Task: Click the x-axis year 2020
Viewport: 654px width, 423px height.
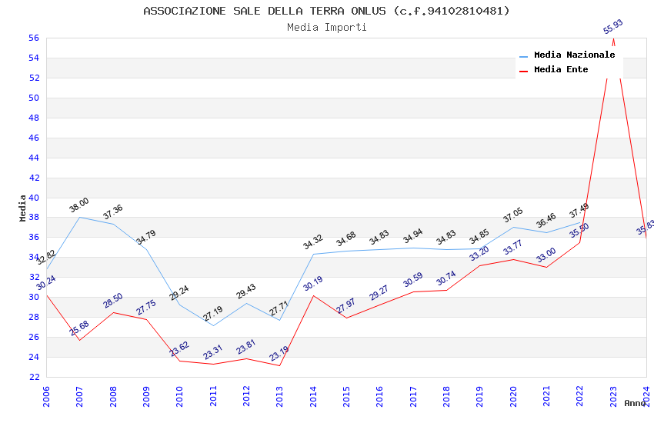Action: (x=513, y=397)
